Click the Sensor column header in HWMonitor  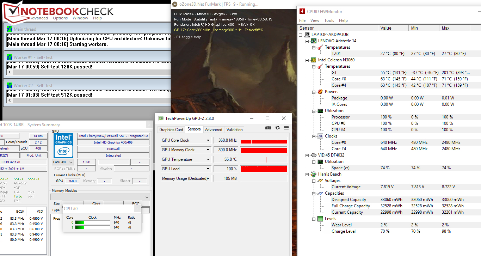coord(338,28)
